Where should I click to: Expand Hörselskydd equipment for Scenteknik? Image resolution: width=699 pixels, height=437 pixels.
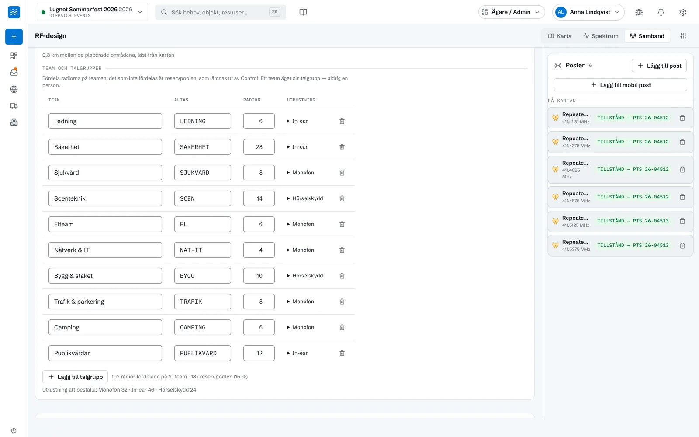(305, 198)
